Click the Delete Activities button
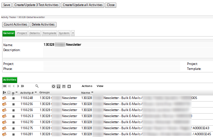Screen dimensions: 213x137 point(43,24)
